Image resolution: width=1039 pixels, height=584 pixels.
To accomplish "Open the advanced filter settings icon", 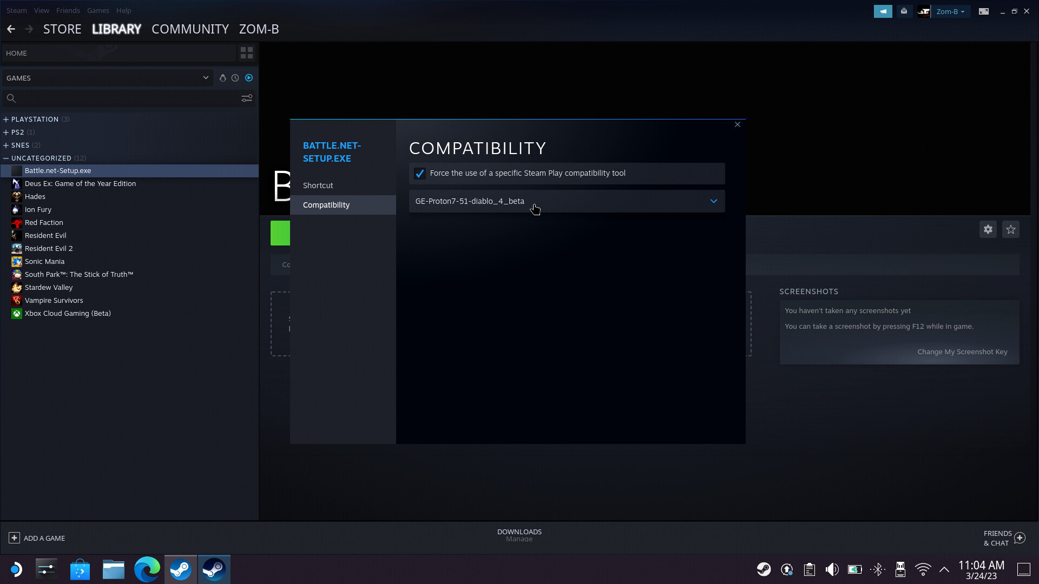I will [247, 98].
